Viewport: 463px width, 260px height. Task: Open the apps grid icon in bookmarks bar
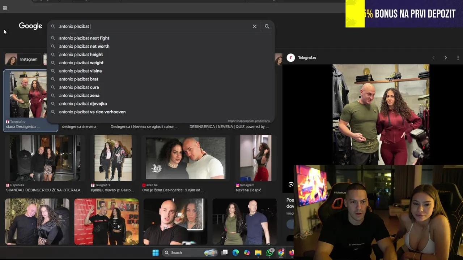pos(5,8)
